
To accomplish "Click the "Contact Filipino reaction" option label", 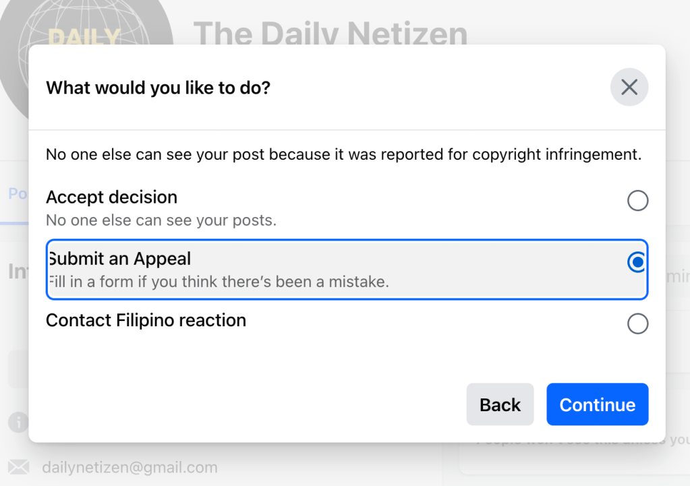I will pos(146,320).
